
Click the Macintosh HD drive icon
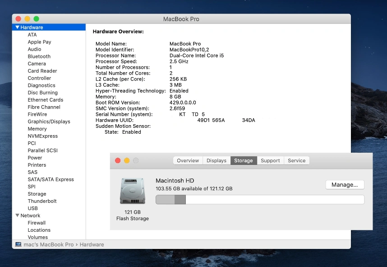[x=133, y=191]
